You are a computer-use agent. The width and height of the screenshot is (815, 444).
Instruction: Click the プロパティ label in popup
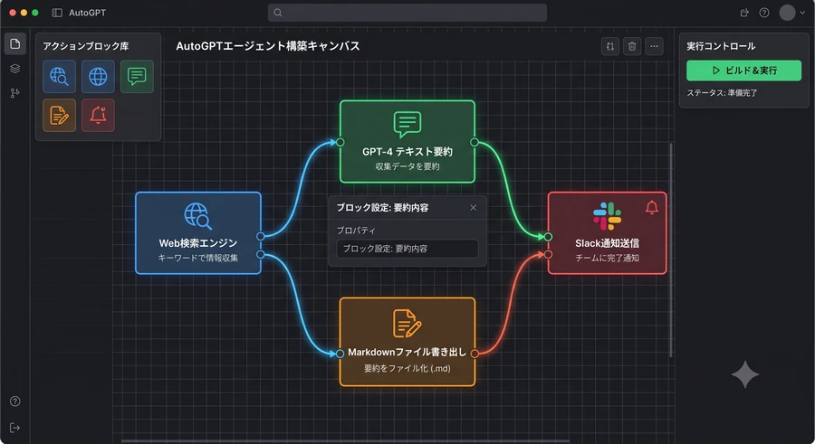coord(356,230)
